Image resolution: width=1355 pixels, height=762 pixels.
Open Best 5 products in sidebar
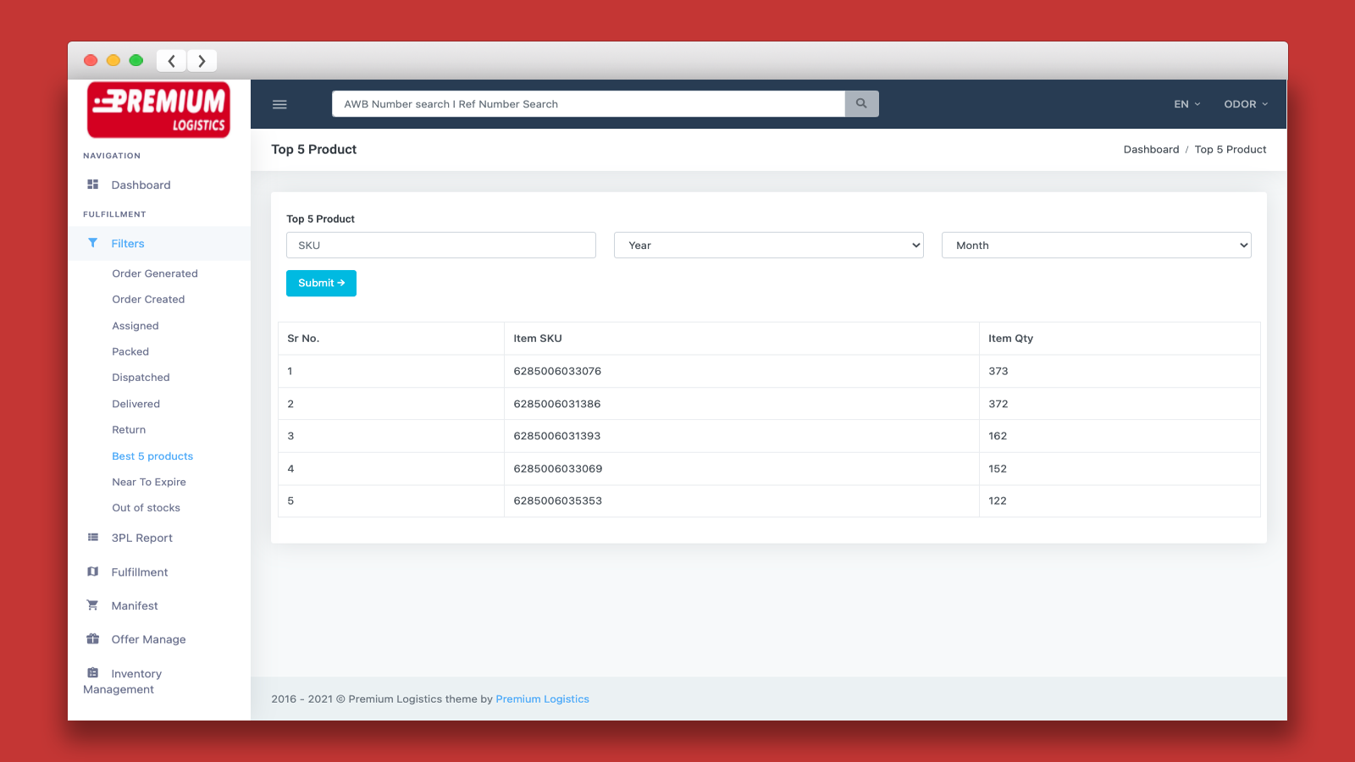(x=152, y=456)
